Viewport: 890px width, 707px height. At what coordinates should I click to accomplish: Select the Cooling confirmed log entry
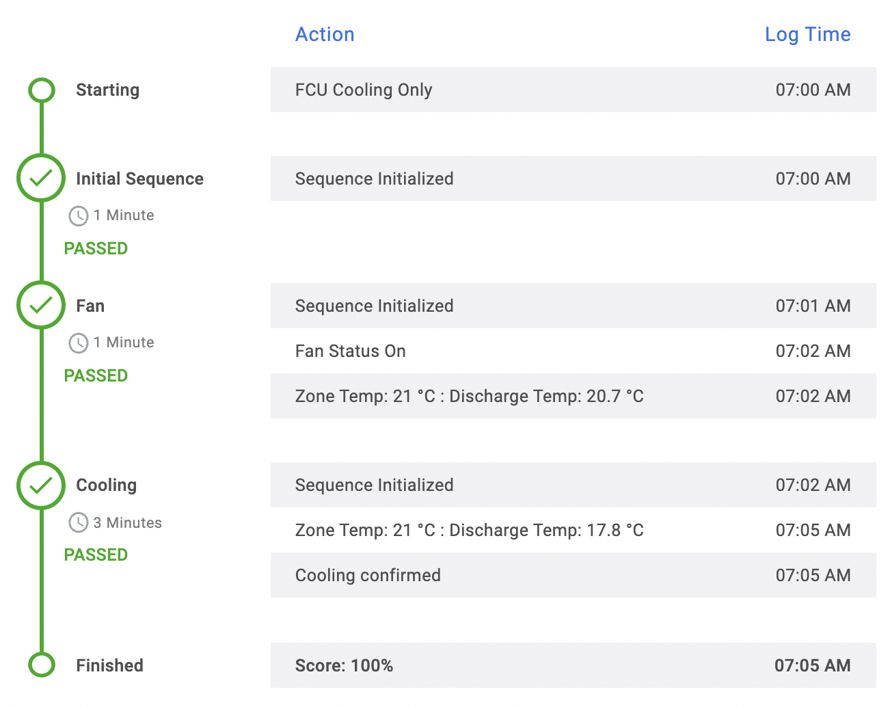573,575
